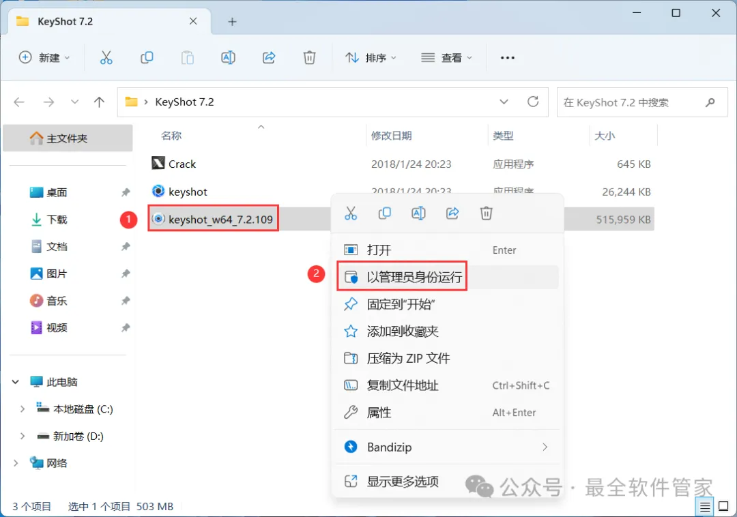Click the 645 KB size cell
The width and height of the screenshot is (737, 517).
633,164
